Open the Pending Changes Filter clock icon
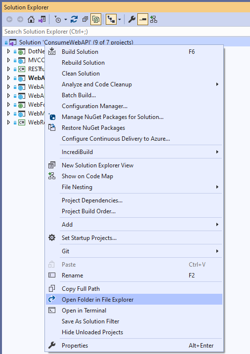Image resolution: width=250 pixels, height=354 pixels. (x=58, y=19)
